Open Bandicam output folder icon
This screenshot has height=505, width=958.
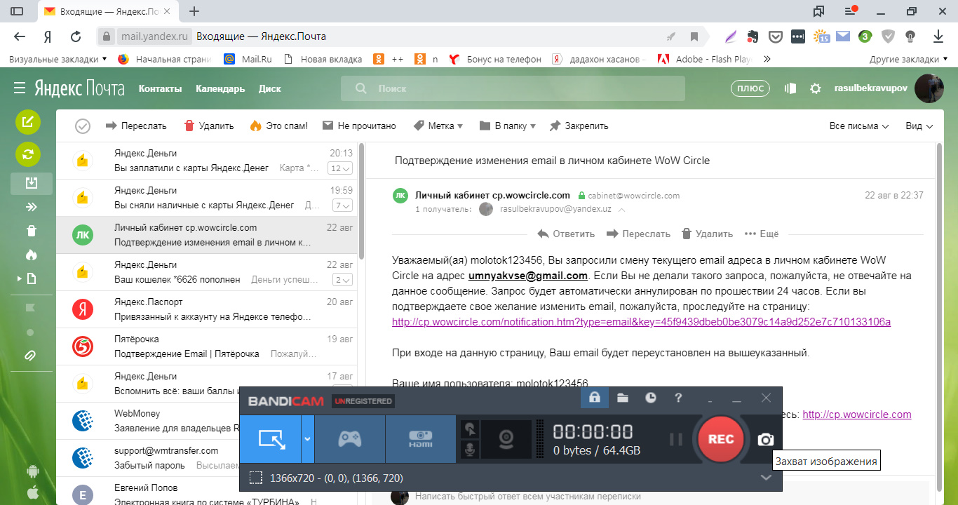623,398
